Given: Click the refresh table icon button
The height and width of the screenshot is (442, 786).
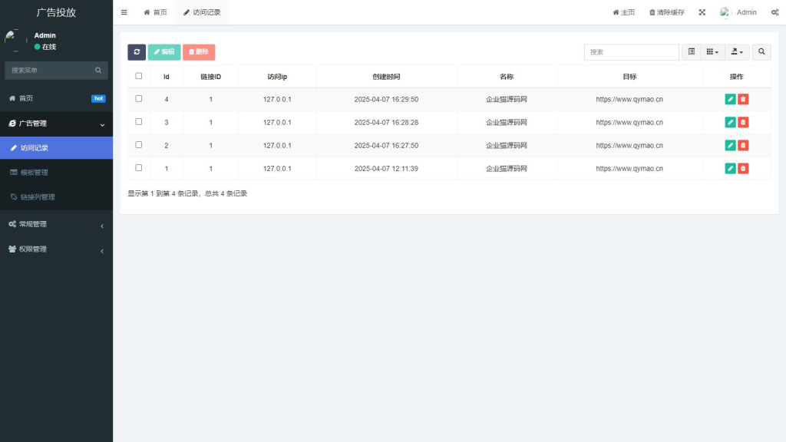Looking at the screenshot, I should point(137,52).
